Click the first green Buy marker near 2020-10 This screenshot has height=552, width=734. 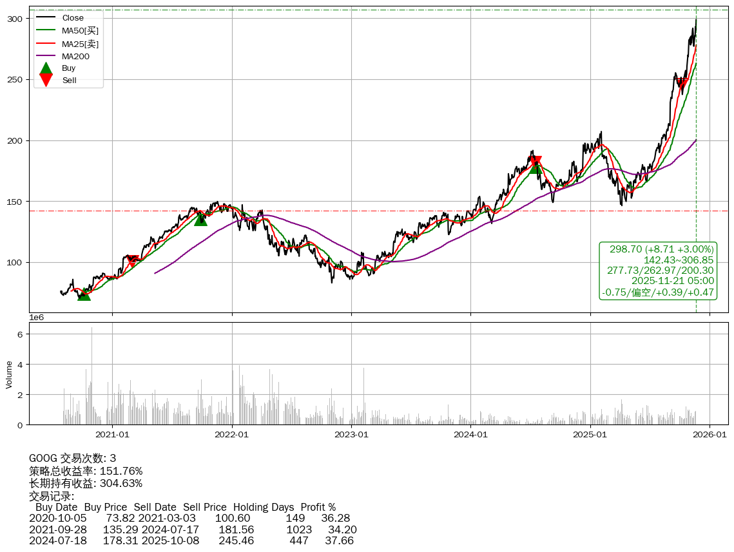pyautogui.click(x=84, y=294)
